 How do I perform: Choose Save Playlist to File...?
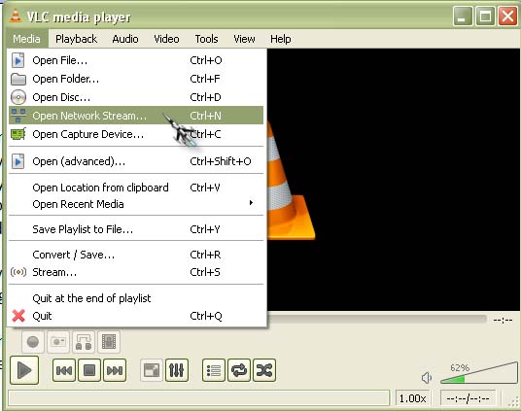135,229
